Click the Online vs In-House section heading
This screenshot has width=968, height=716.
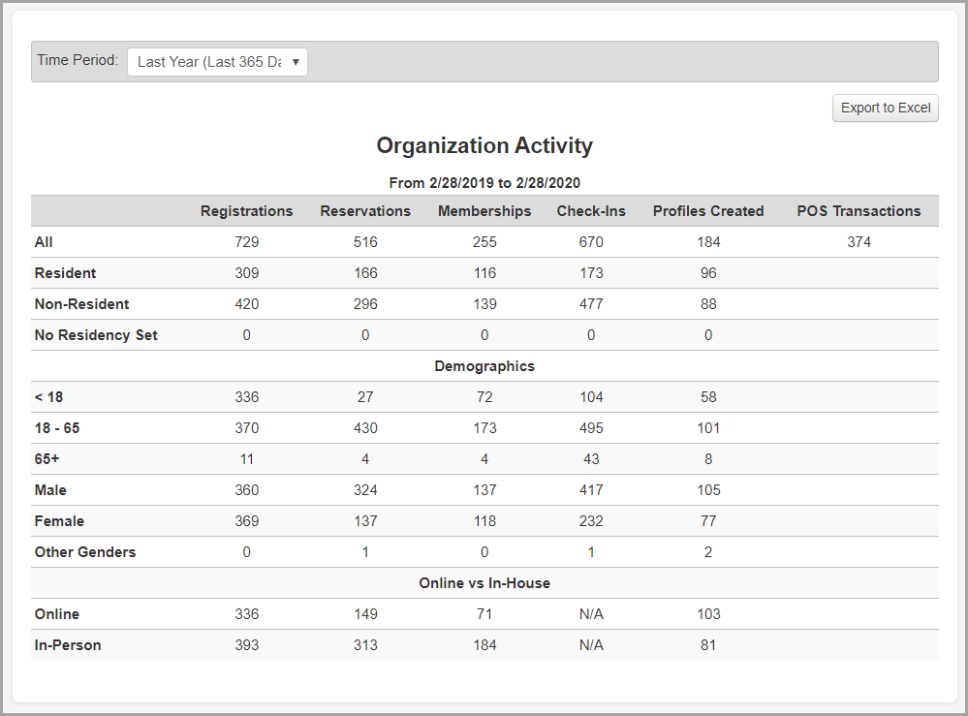[484, 583]
